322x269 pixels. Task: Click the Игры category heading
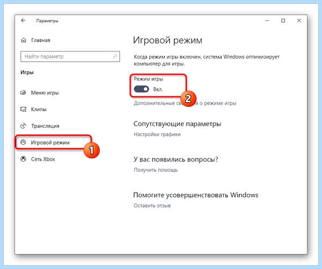click(27, 72)
